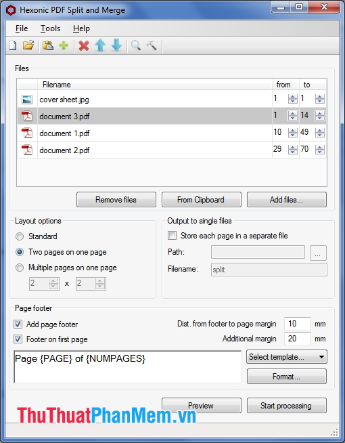
Task: Toggle Footer on first page checkbox
Action: pos(18,339)
